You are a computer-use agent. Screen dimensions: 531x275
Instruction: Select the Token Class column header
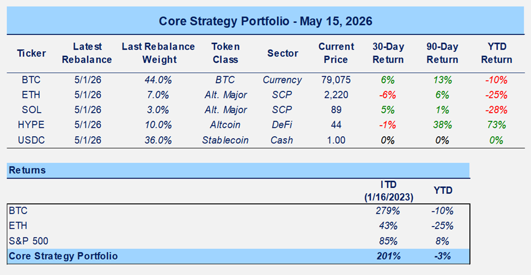coord(225,53)
